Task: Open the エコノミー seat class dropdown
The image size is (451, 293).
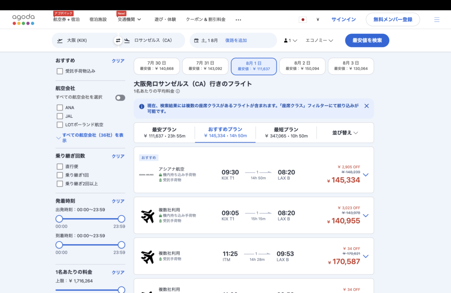Action: (319, 40)
